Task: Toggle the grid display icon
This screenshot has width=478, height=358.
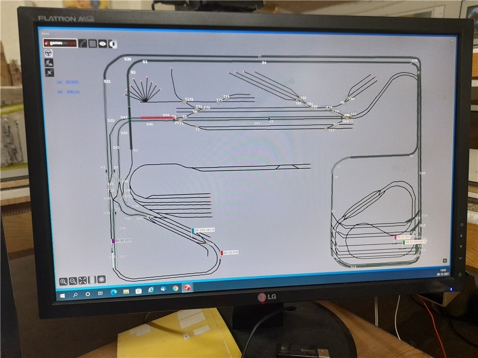Action: tap(93, 43)
